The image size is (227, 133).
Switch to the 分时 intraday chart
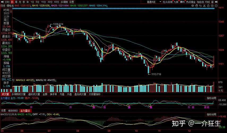tap(7, 2)
